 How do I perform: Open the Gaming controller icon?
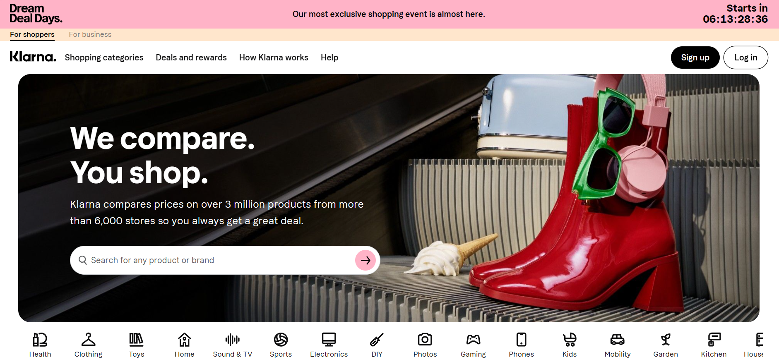[473, 340]
